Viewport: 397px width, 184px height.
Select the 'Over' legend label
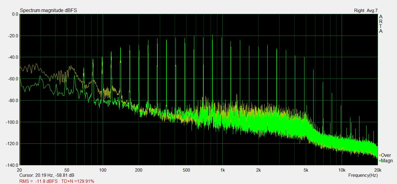[386, 155]
